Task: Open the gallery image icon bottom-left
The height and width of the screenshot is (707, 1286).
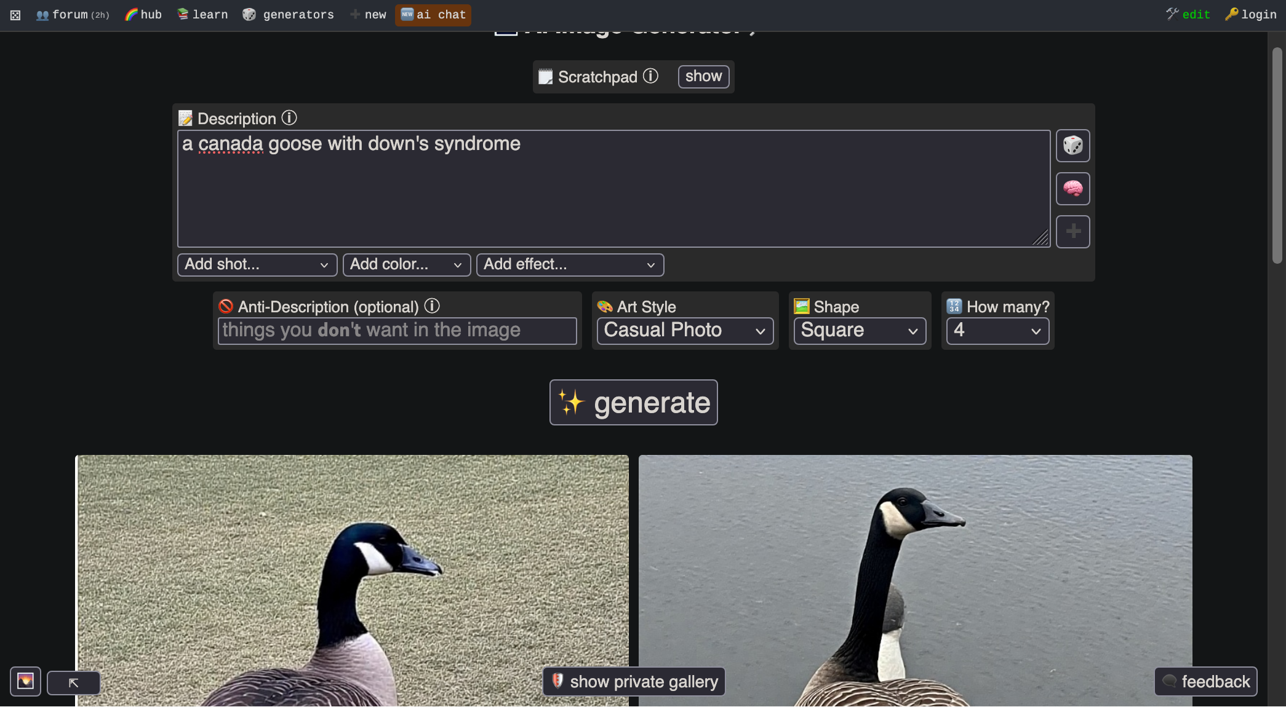Action: coord(25,681)
